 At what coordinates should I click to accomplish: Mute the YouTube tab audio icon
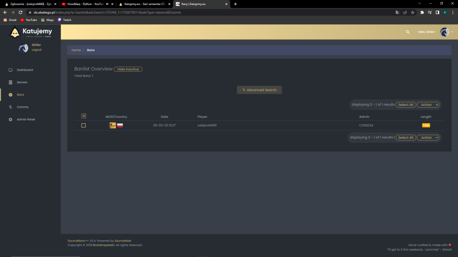[107, 4]
